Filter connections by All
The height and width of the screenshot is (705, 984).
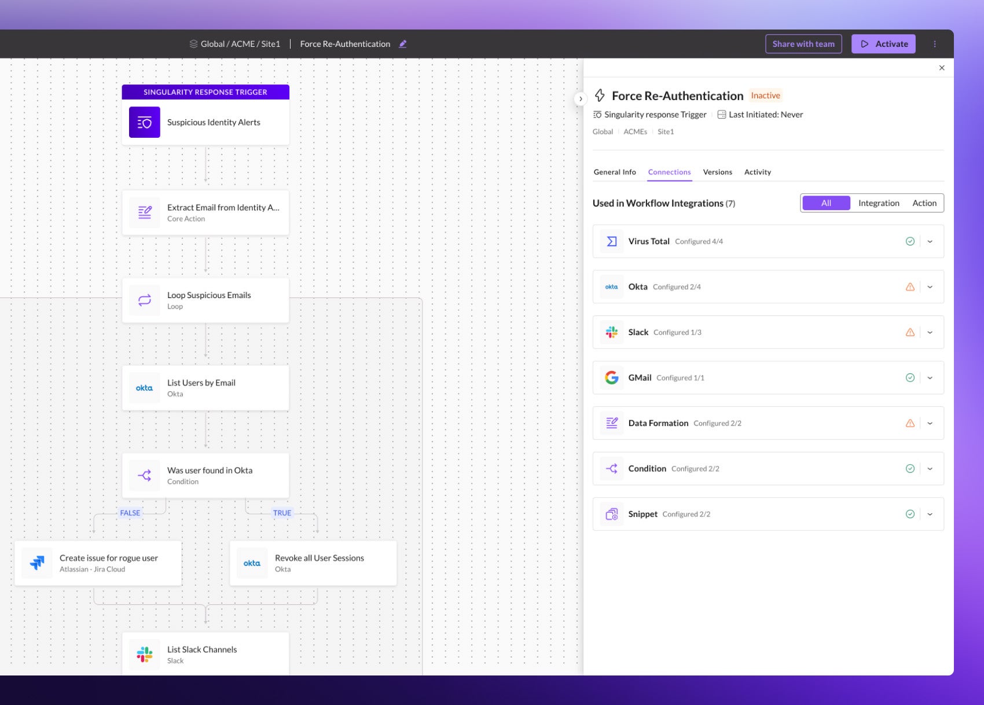[826, 203]
